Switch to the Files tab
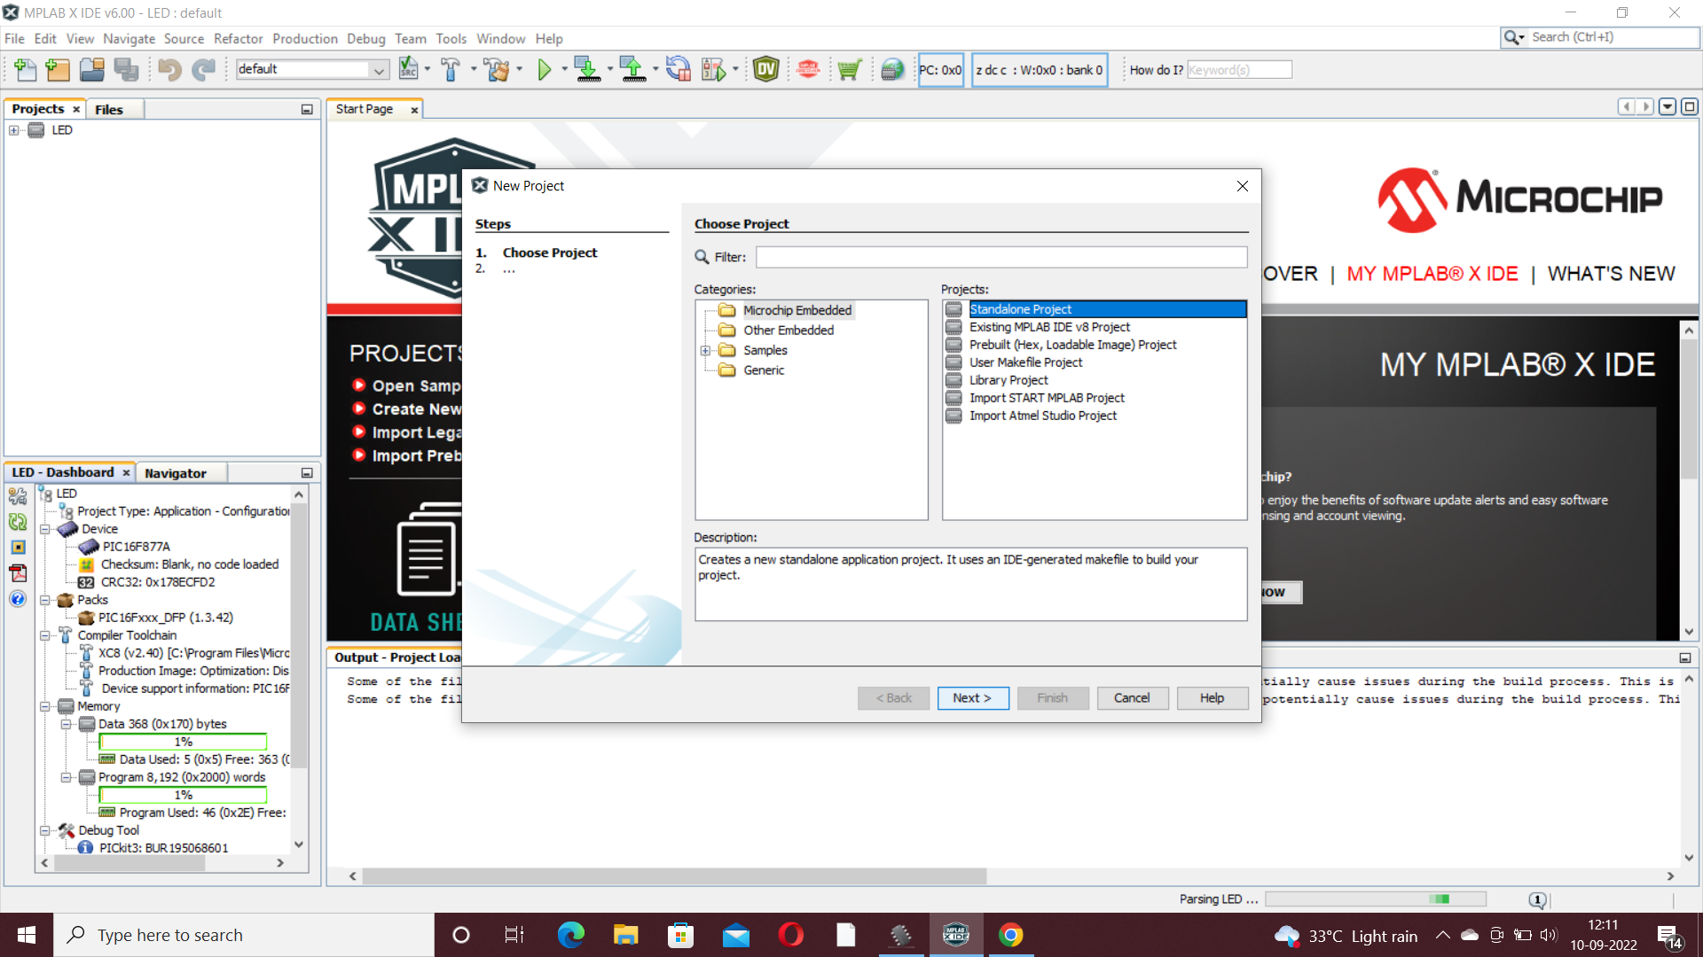This screenshot has width=1703, height=957. click(108, 109)
